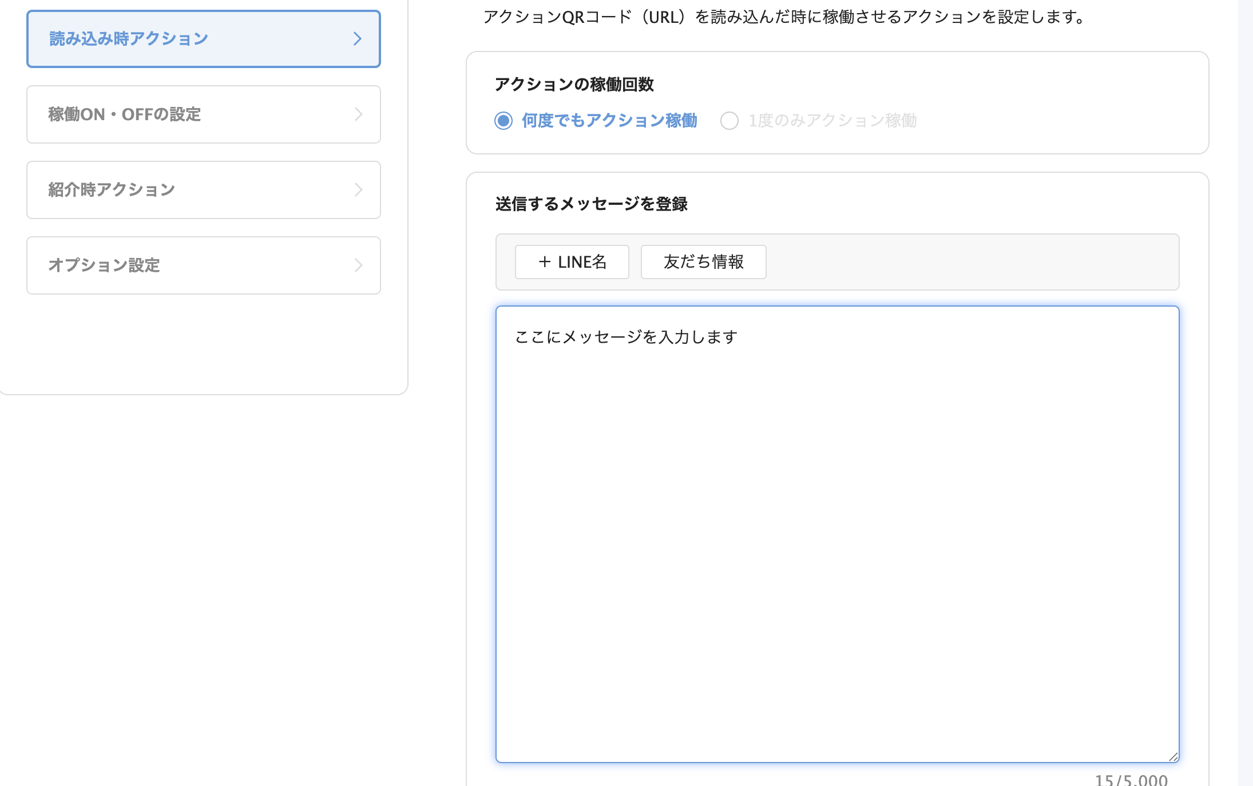Select the 何度でもアクション稼働 radio button

coord(503,121)
